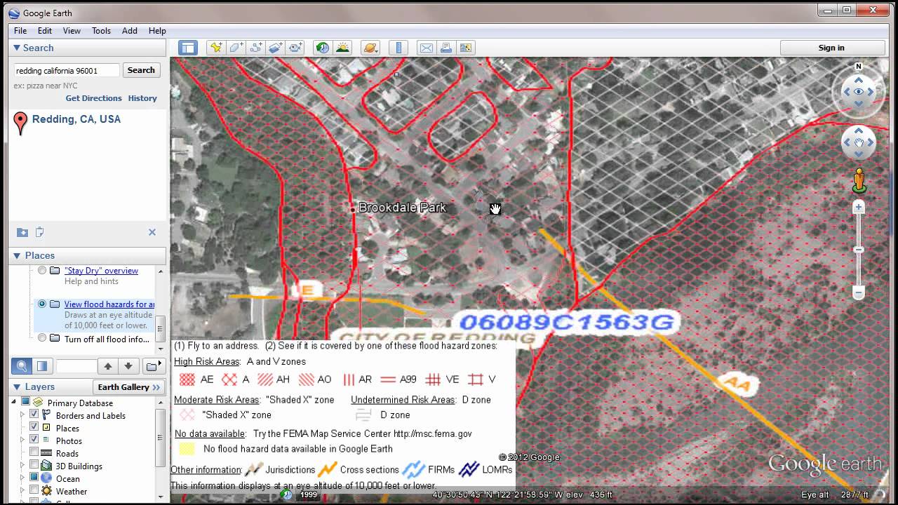Toggle the Primary Database checkbox
The image size is (898, 505).
[x=25, y=403]
